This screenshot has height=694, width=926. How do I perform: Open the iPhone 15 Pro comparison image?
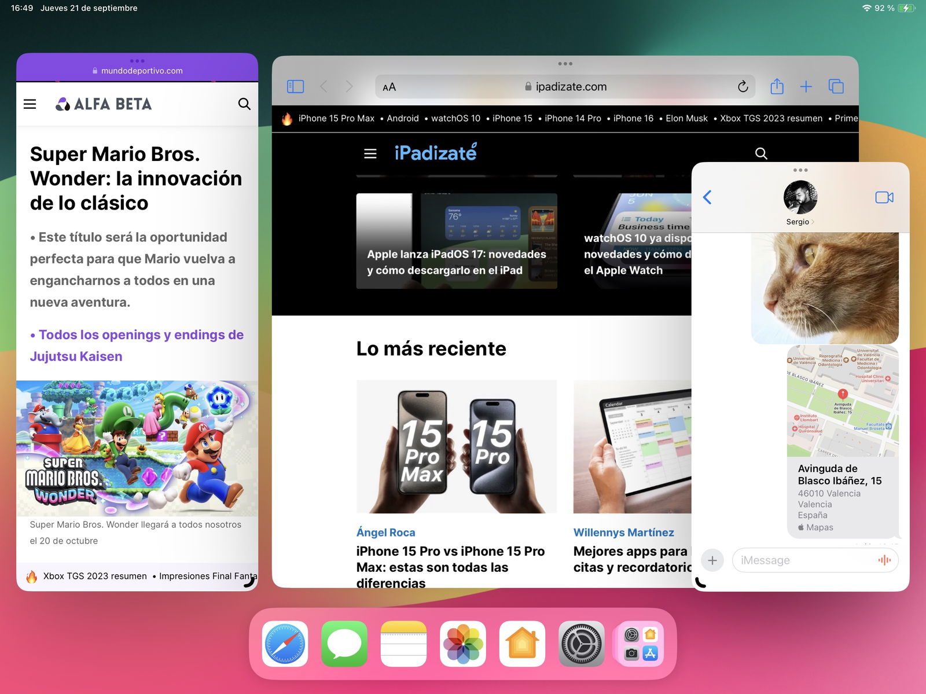[x=457, y=446]
